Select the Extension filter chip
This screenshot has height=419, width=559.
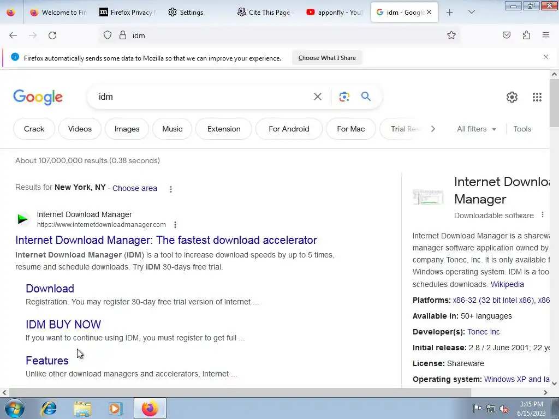coord(224,129)
